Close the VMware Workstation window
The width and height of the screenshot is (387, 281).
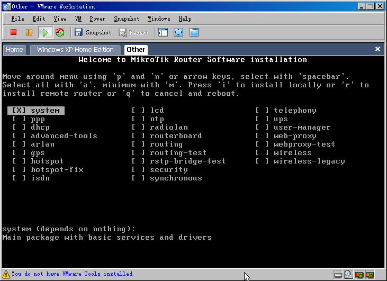pos(380,6)
